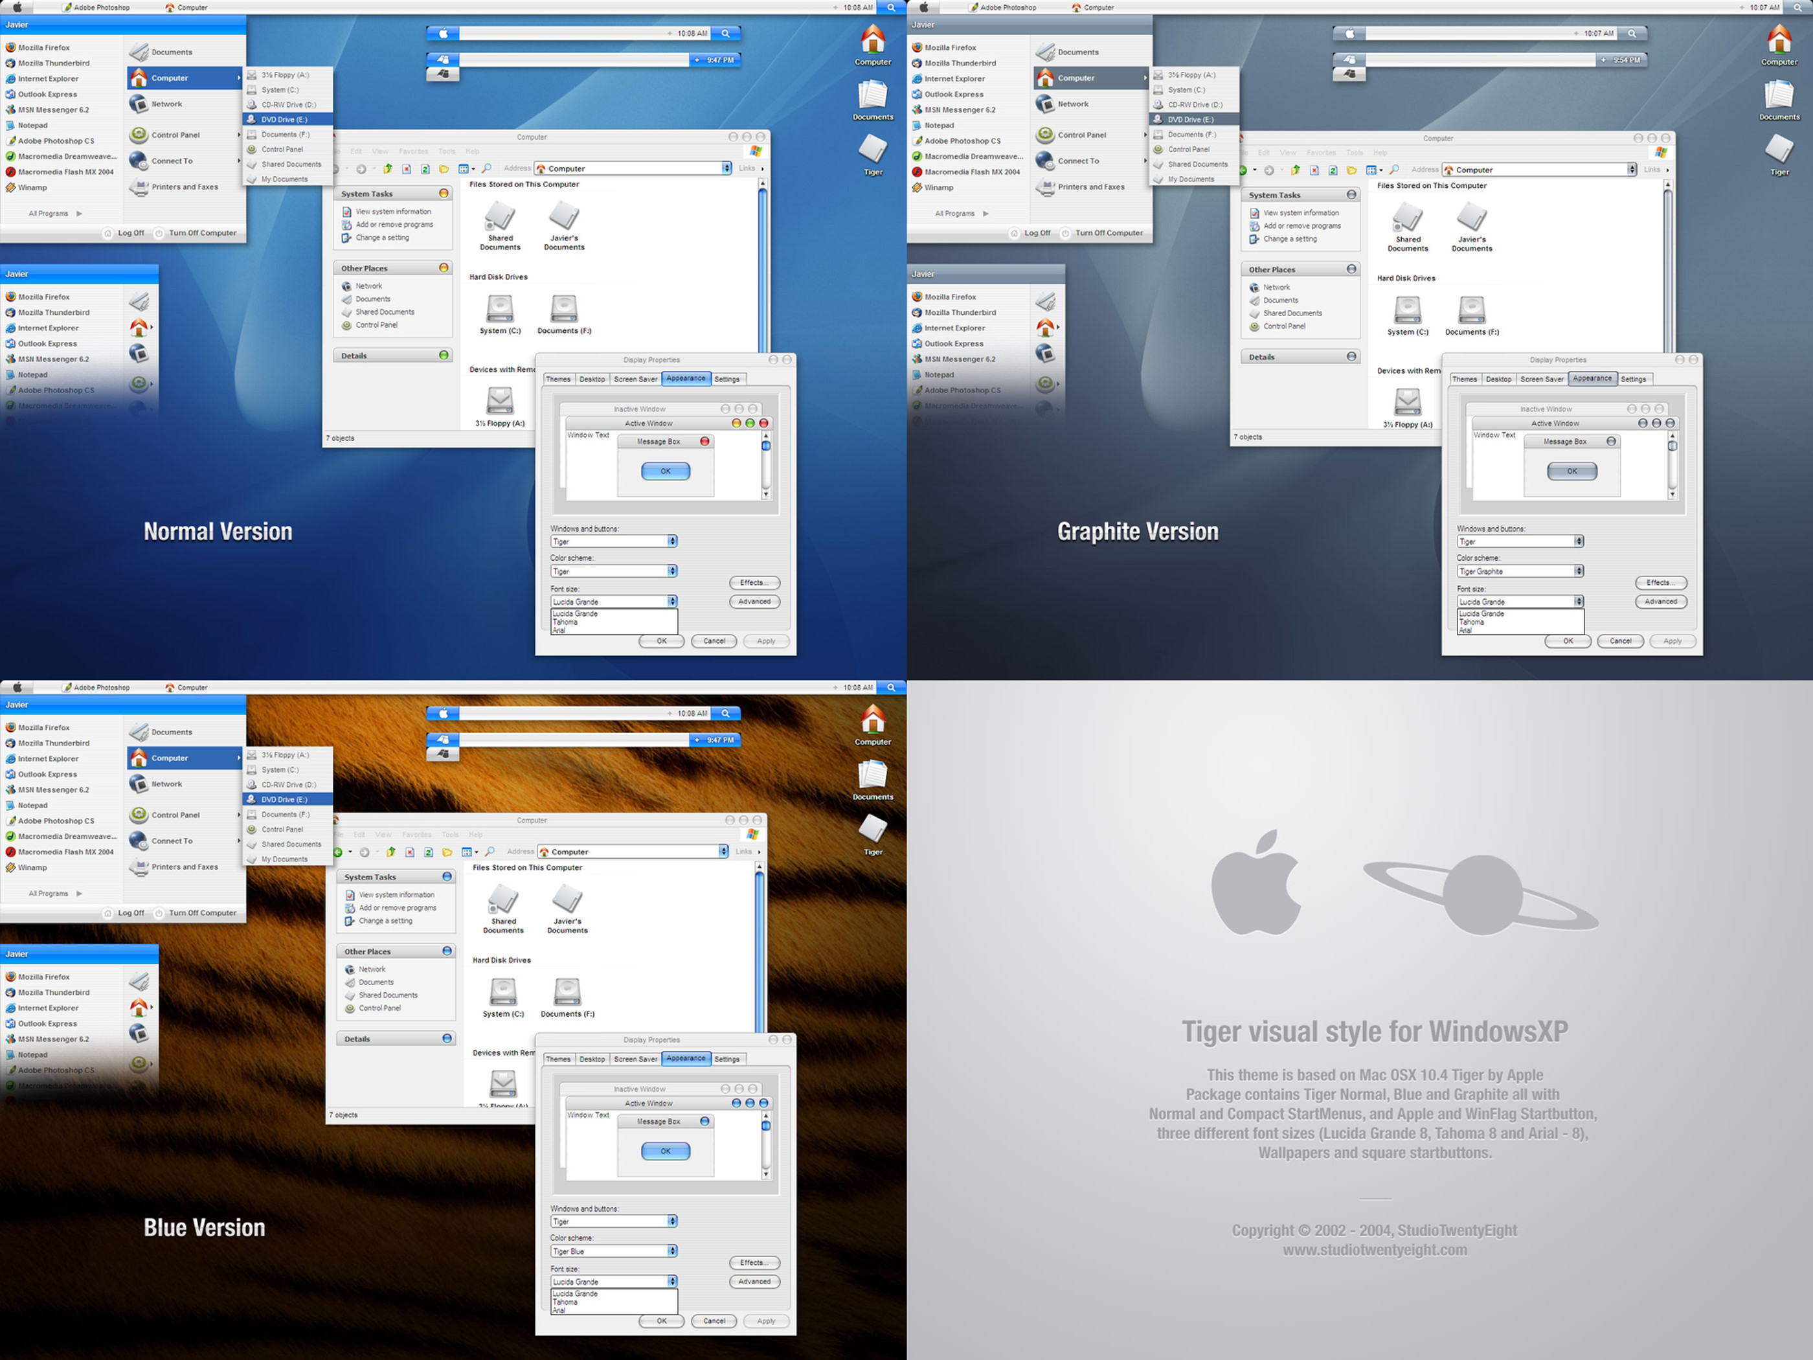Viewport: 1813px width, 1360px height.
Task: Switch to Screen Saver tab in Normal Version dialog
Action: [635, 379]
